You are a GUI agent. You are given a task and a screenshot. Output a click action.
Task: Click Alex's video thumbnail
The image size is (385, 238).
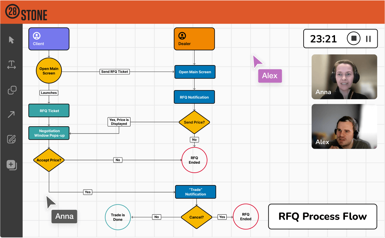344,126
